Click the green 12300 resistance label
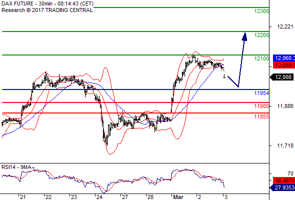Viewport: 295px width, 200px height. [x=261, y=11]
